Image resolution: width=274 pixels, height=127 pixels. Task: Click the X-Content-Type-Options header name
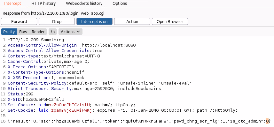36,72
